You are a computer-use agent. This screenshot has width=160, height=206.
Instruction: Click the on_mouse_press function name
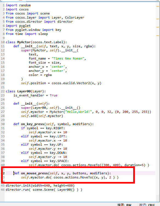34,173
